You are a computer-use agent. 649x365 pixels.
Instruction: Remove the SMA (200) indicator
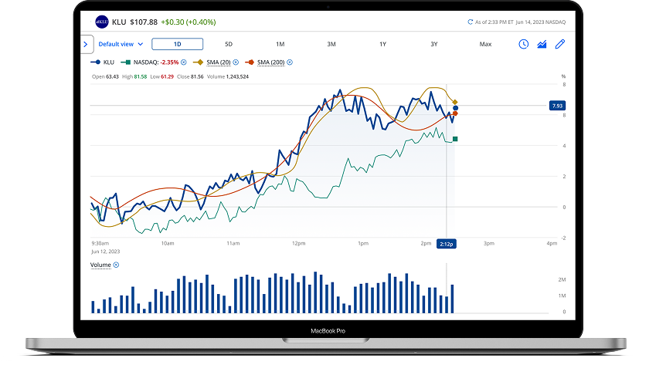290,62
